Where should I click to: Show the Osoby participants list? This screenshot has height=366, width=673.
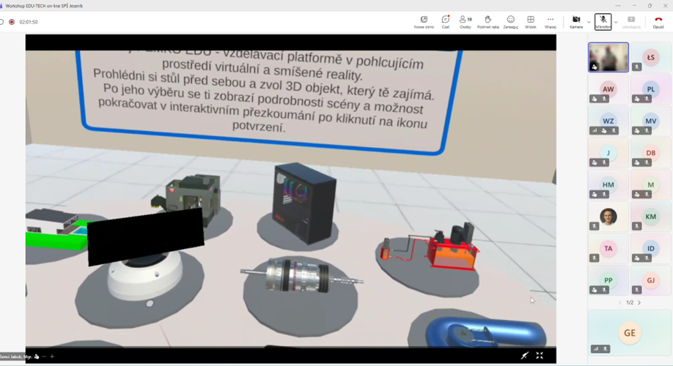pyautogui.click(x=466, y=22)
